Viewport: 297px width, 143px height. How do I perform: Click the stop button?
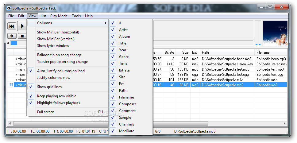click(x=22, y=36)
